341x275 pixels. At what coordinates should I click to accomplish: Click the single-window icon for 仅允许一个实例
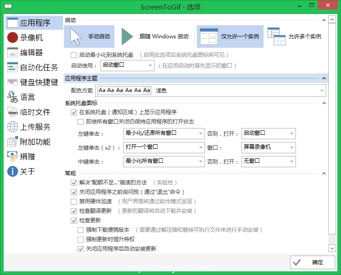(x=209, y=37)
